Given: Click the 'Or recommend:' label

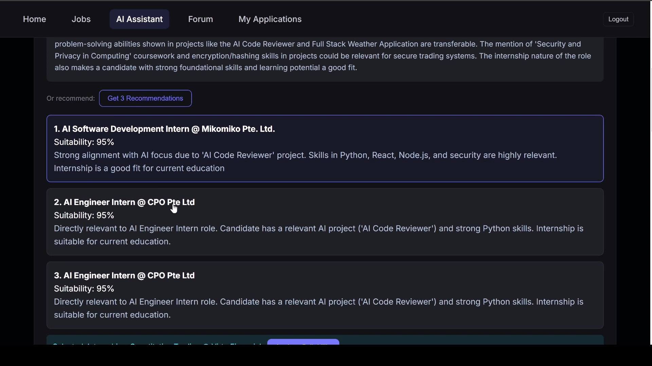Looking at the screenshot, I should 71,99.
